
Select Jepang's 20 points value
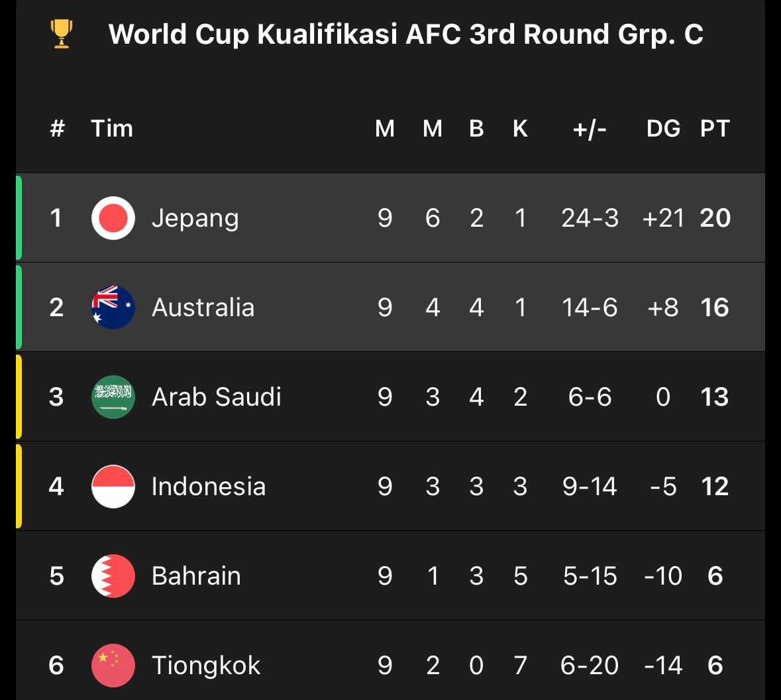(x=715, y=218)
